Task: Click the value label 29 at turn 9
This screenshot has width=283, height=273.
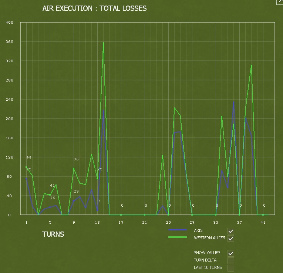Action: (76, 192)
